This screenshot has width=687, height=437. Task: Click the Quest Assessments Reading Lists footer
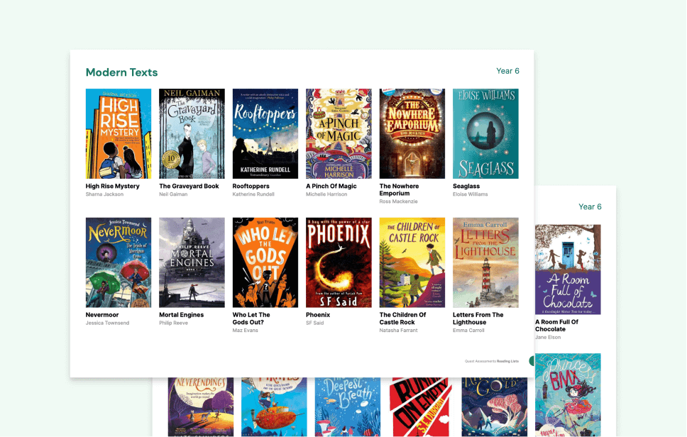click(x=492, y=361)
